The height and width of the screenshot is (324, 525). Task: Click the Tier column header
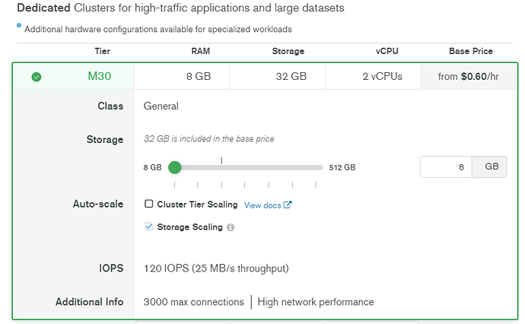coord(102,52)
